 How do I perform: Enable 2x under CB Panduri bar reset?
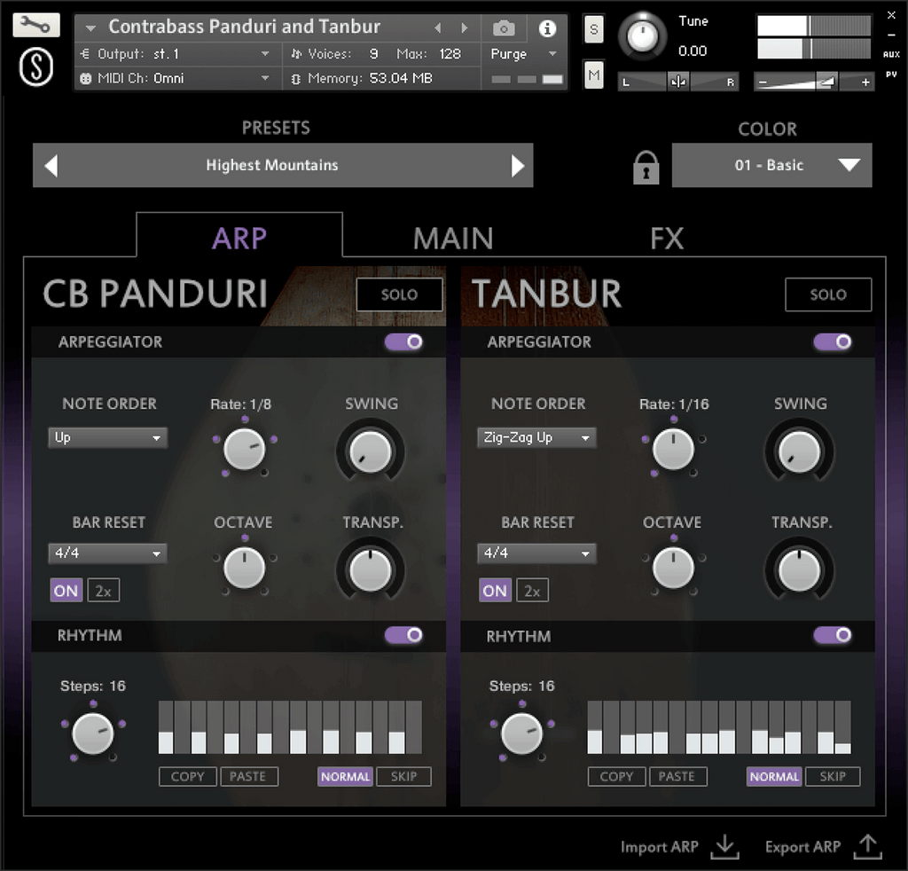point(104,591)
